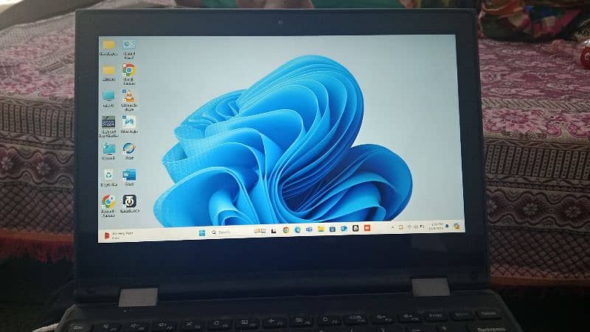Open the Windows Start button
Viewport: 590px width, 332px height.
tap(202, 233)
